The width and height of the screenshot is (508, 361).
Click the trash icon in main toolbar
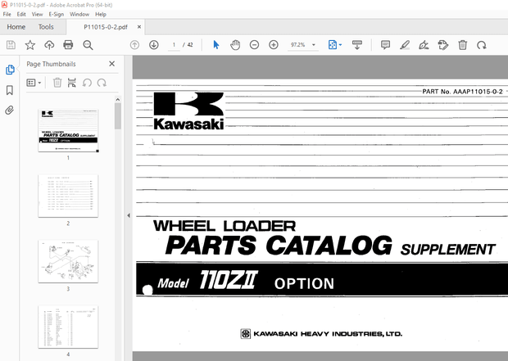click(462, 44)
